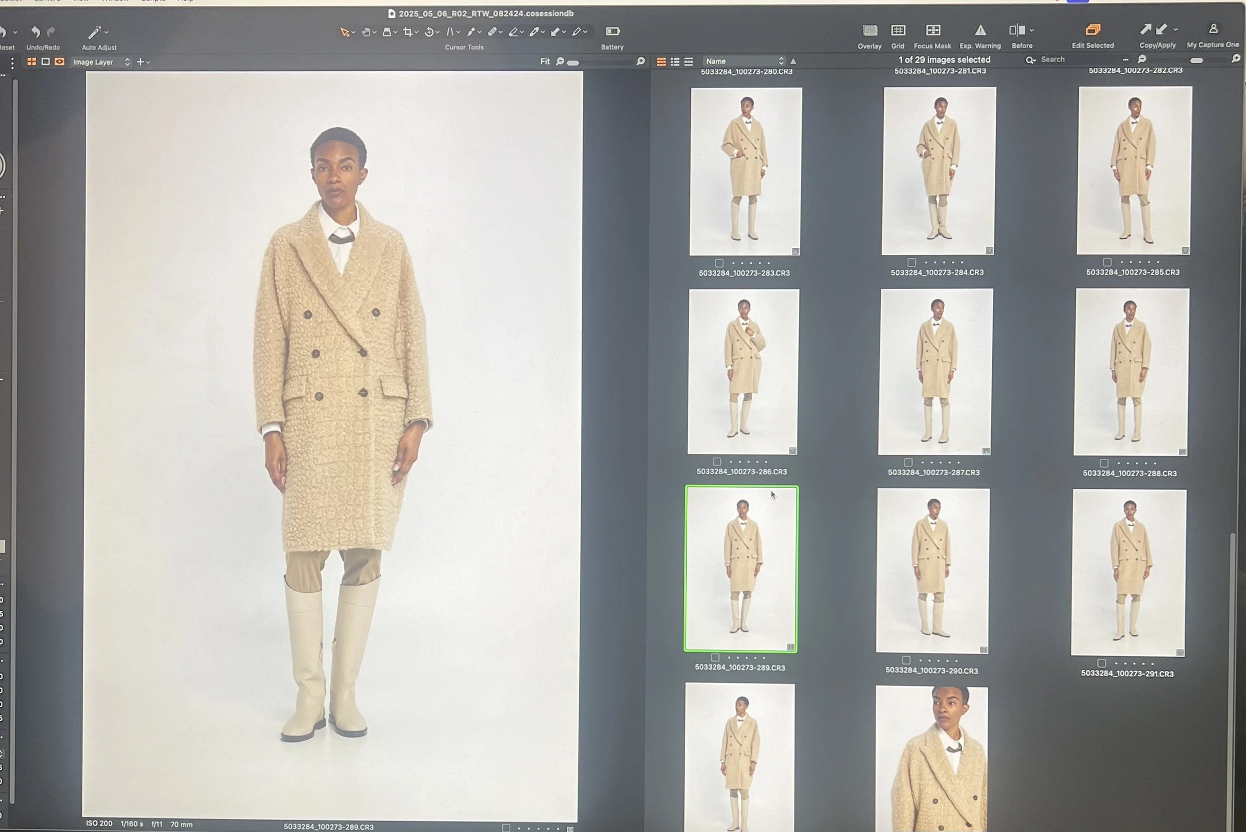Viewport: 1246px width, 832px height.
Task: Switch viewer to multi-image grid mode
Action: (32, 62)
